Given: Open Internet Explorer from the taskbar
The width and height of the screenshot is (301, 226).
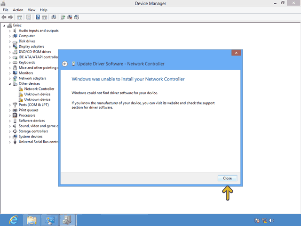Looking at the screenshot, I should (x=14, y=220).
